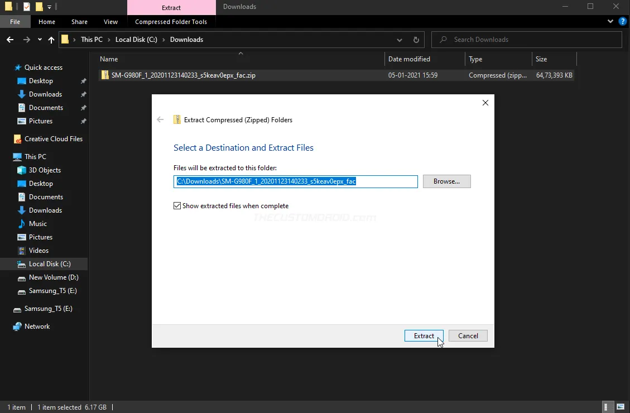The width and height of the screenshot is (630, 413).
Task: Refresh the Downloads folder view
Action: pos(416,39)
